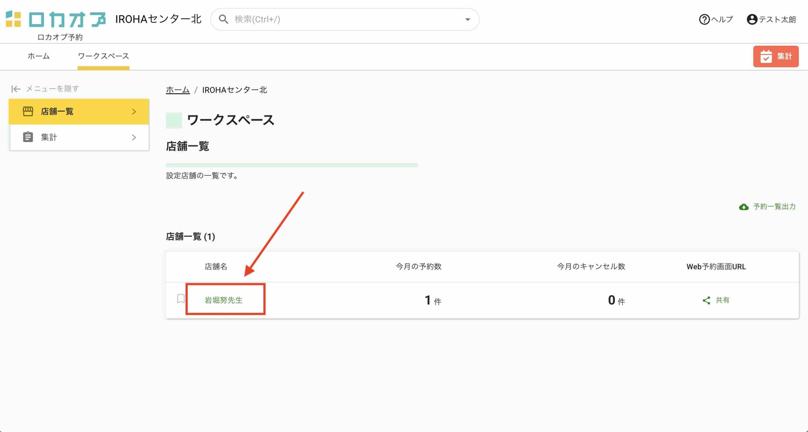Click the cloud download icon for 予約一覧出力
808x432 pixels.
pos(744,207)
